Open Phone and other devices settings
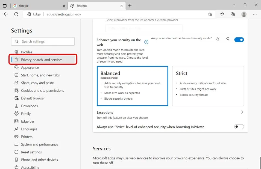Viewport: 261px width, 169px height. (x=39, y=160)
